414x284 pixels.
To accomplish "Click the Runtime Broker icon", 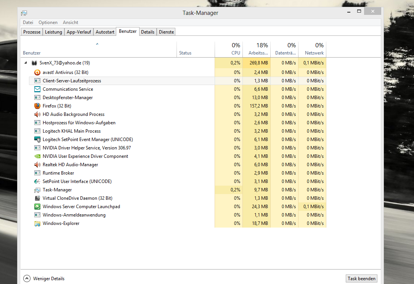I will click(37, 173).
